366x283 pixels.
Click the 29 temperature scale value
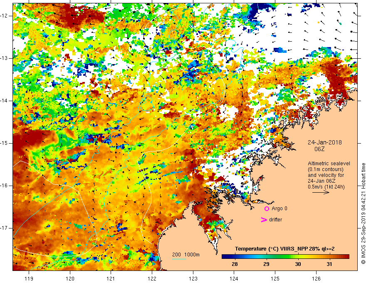266,264
